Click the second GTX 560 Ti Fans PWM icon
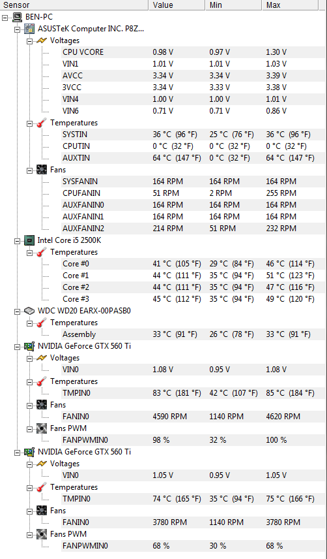The width and height of the screenshot is (327, 559). pos(42,534)
